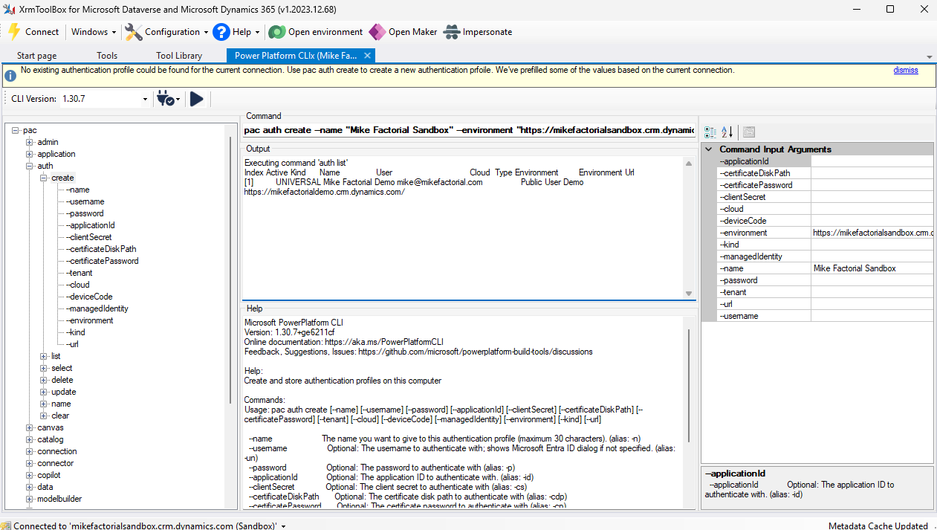
Task: Select the --managedIdentity tree item
Action: pos(97,308)
